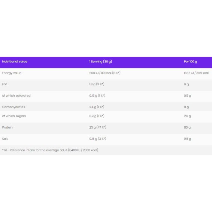Click the "Protein" row label

coord(7,127)
